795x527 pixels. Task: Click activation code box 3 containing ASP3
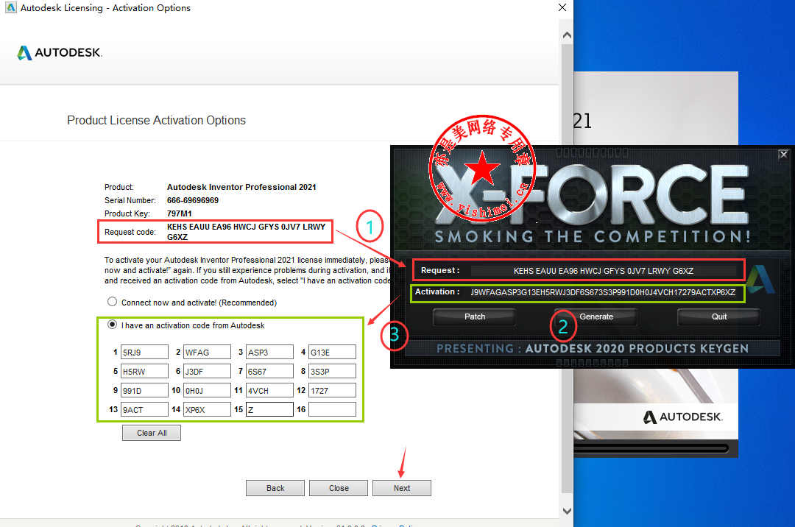tap(269, 352)
